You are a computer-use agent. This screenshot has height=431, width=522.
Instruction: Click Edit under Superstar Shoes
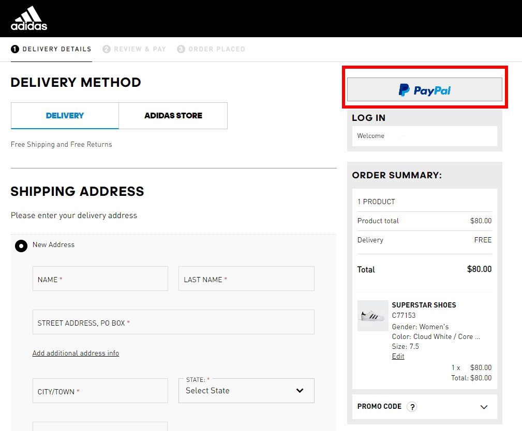tap(398, 356)
